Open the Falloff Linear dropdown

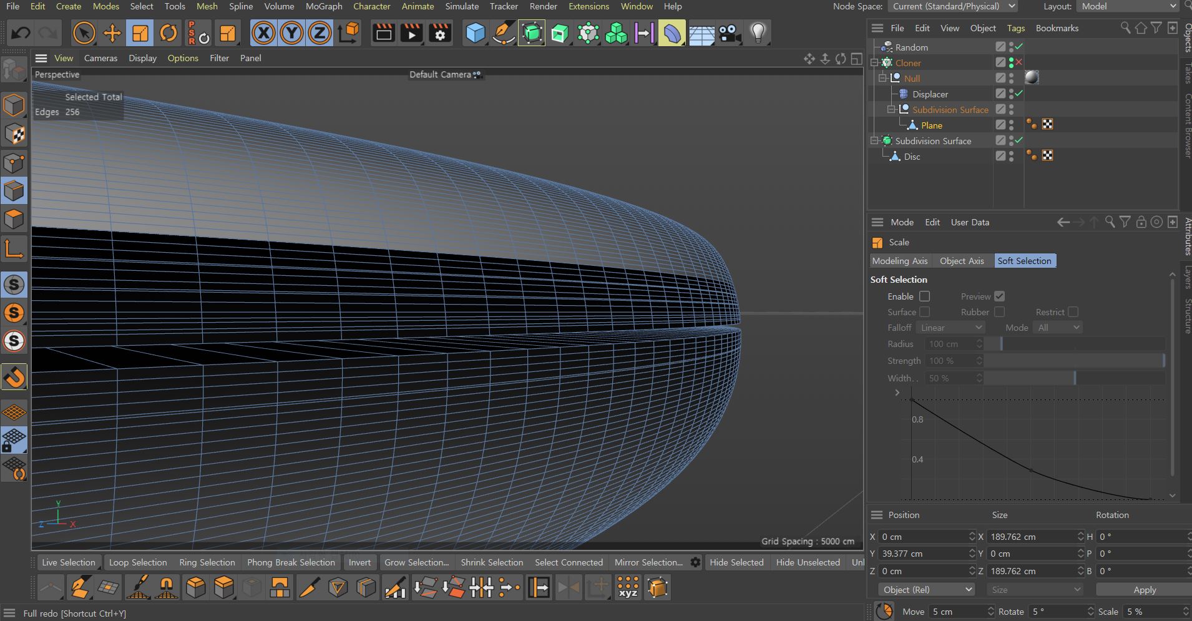(x=951, y=328)
